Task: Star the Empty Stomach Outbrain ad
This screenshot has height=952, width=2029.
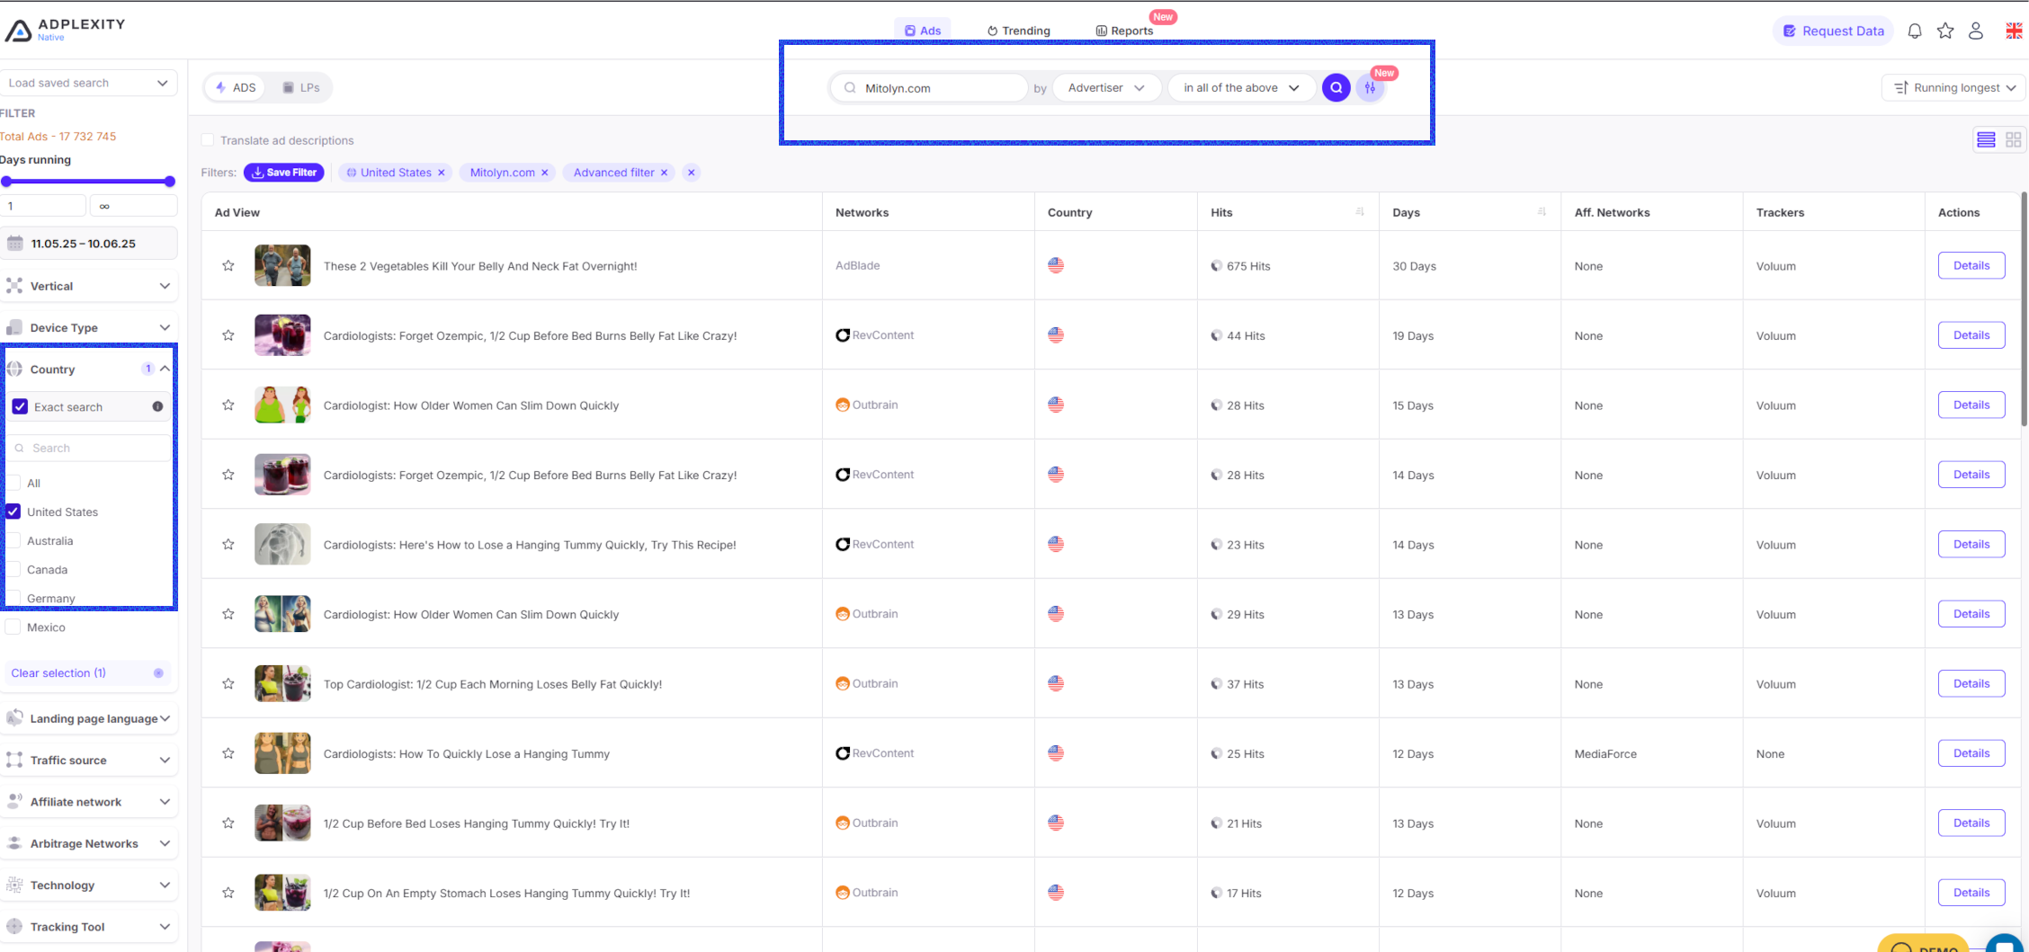Action: click(228, 893)
